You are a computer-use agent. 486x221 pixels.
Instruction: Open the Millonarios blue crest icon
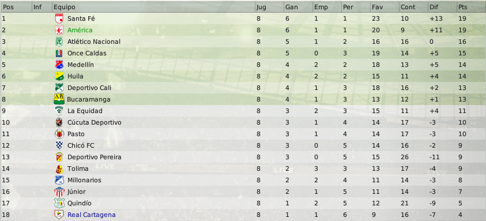click(59, 180)
